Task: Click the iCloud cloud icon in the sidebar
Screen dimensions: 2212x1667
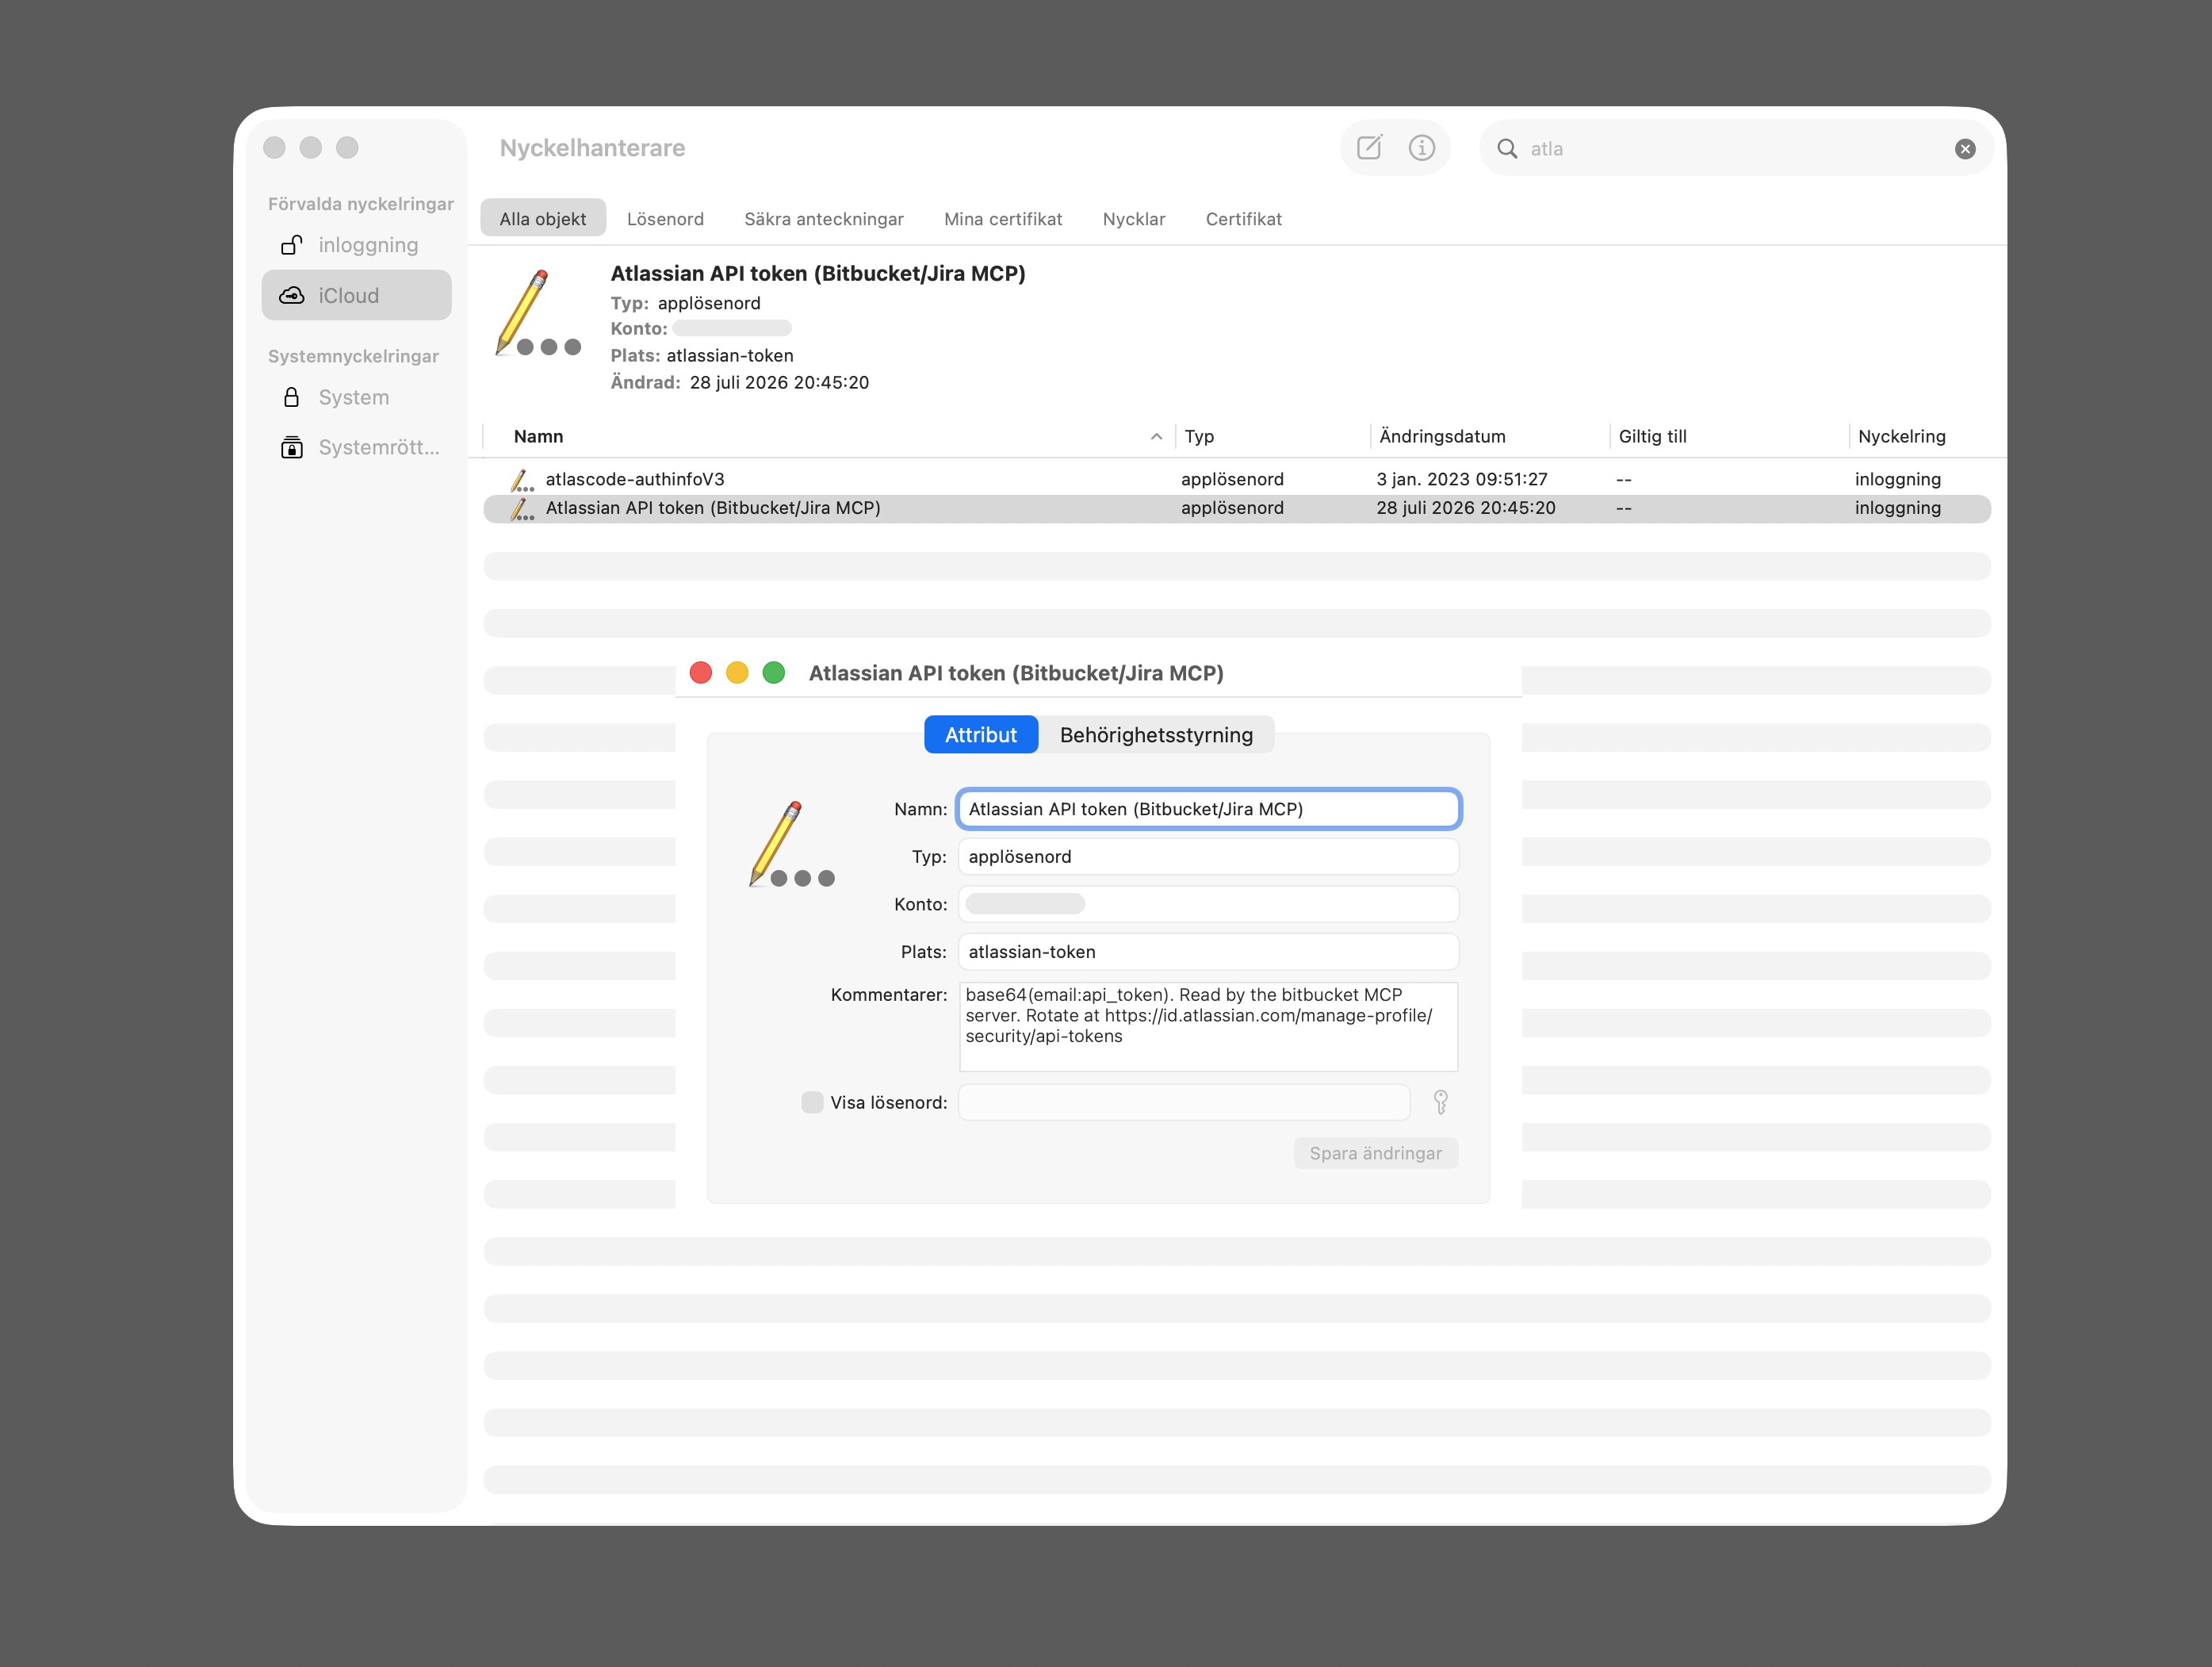Action: (291, 296)
